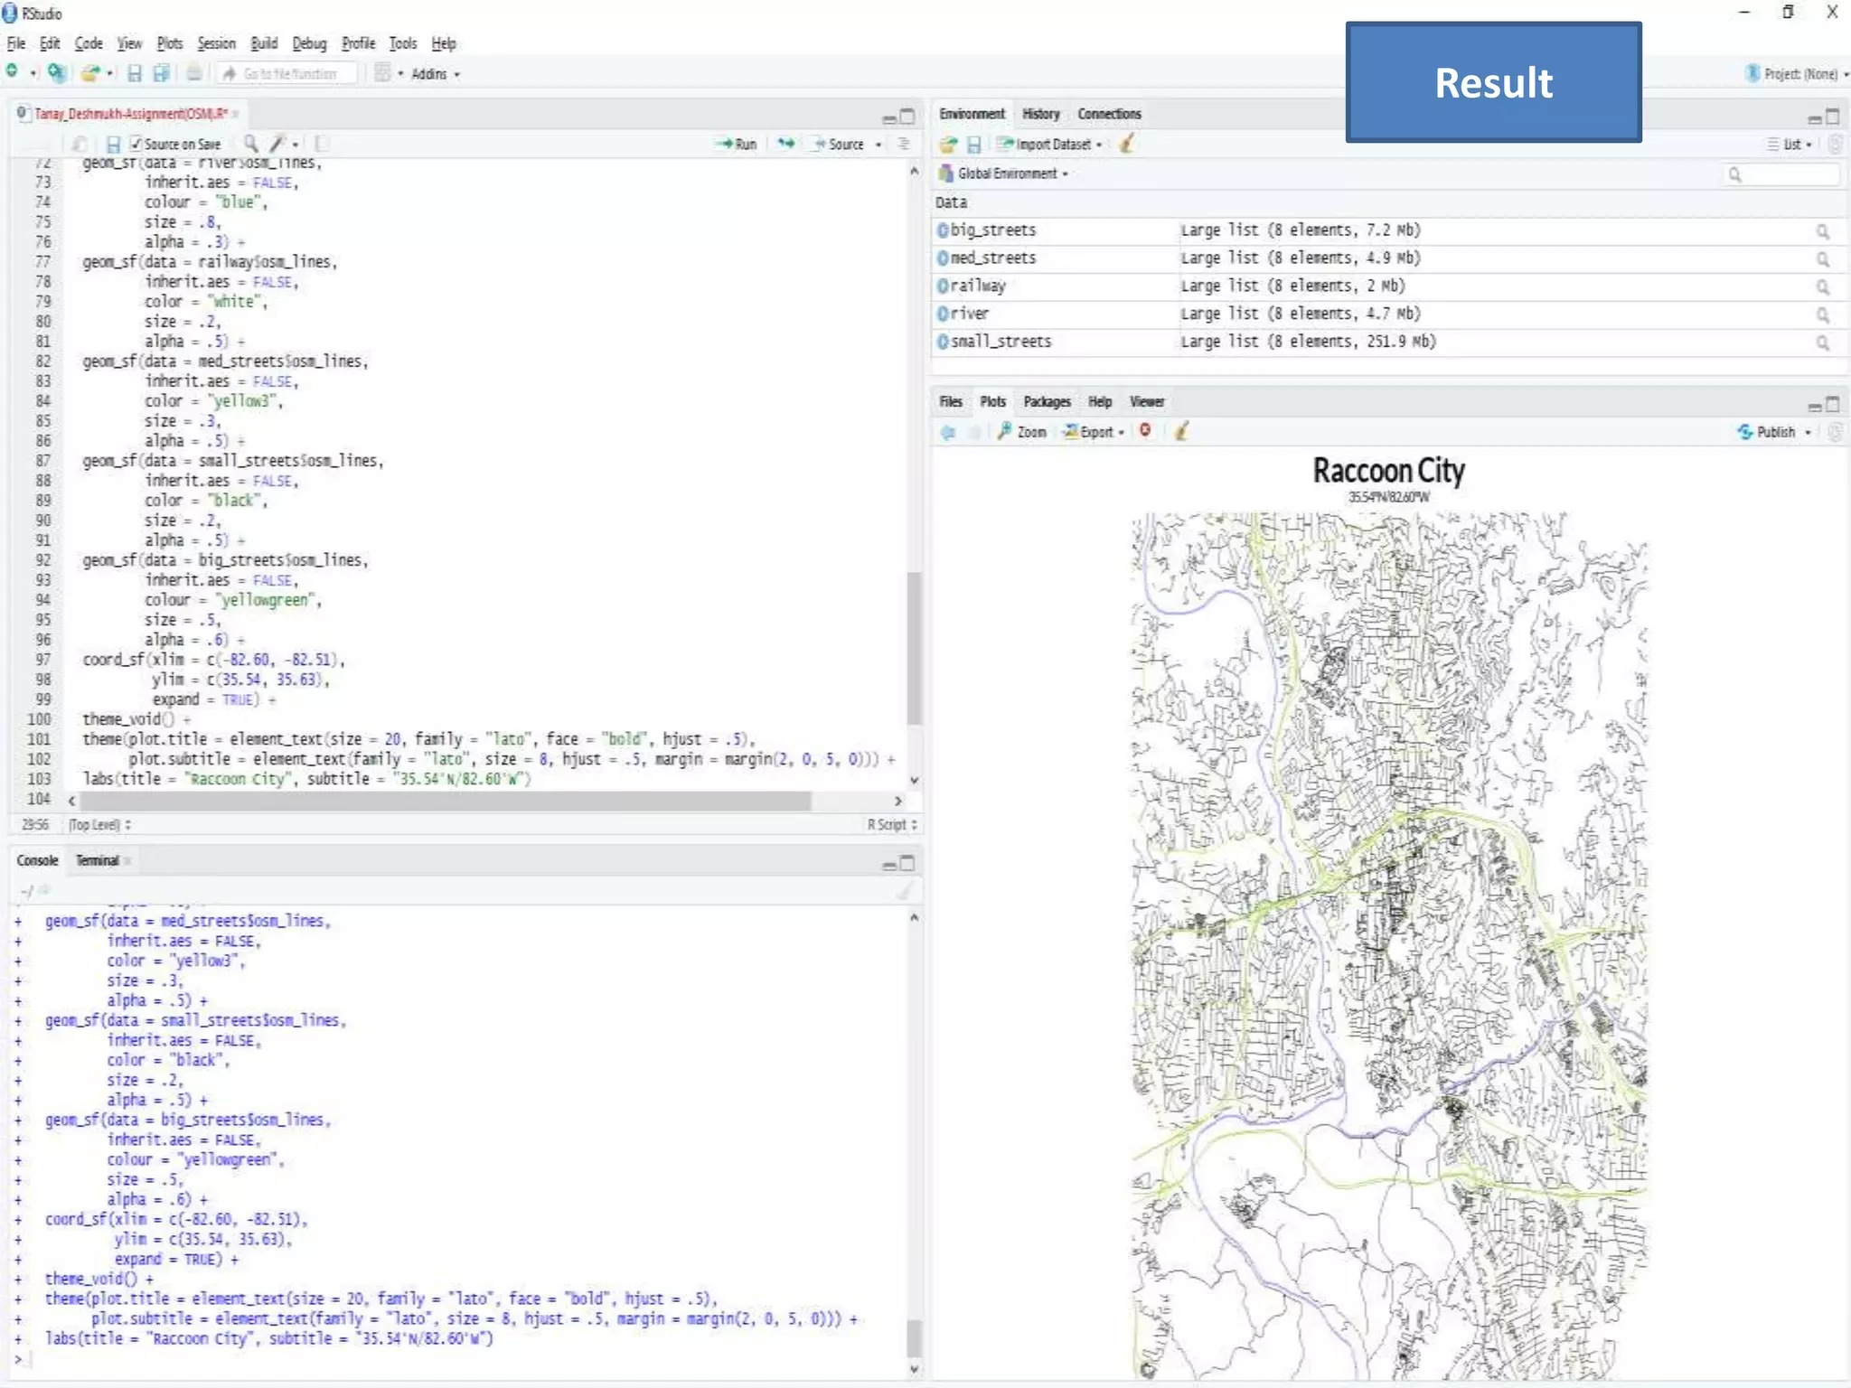Viewport: 1851px width, 1388px height.
Task: Click the re-run previous code icon
Action: (786, 144)
